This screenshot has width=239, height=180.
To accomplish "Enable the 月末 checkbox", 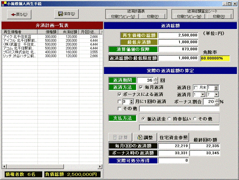I will pyautogui.click(x=196, y=88).
